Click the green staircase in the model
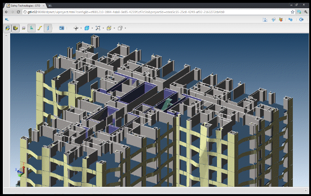 pyautogui.click(x=166, y=104)
